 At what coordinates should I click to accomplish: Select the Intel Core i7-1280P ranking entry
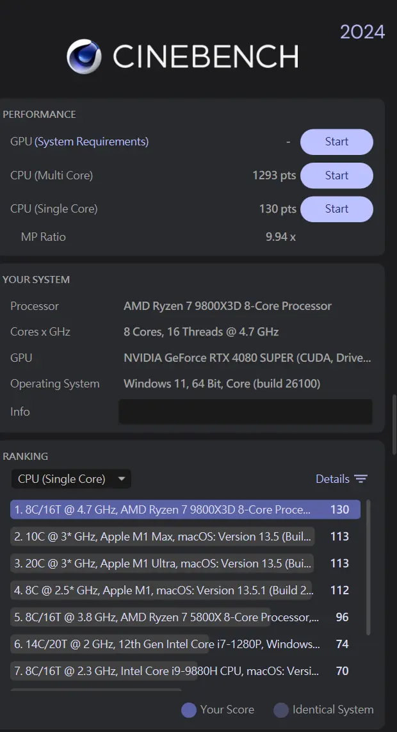(x=185, y=644)
